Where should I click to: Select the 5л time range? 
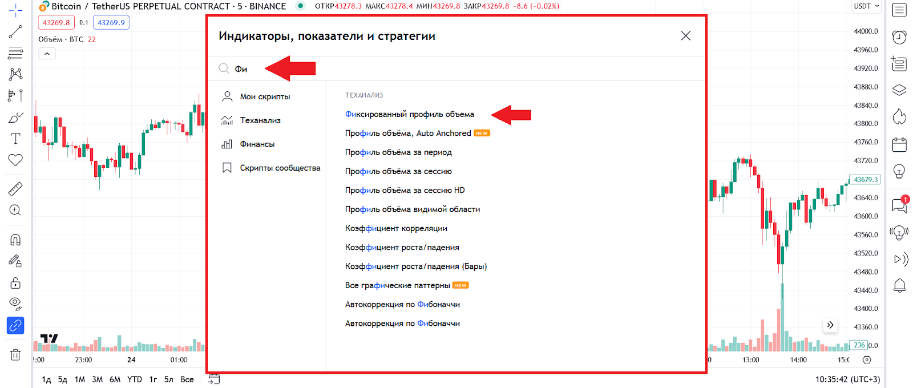[169, 379]
